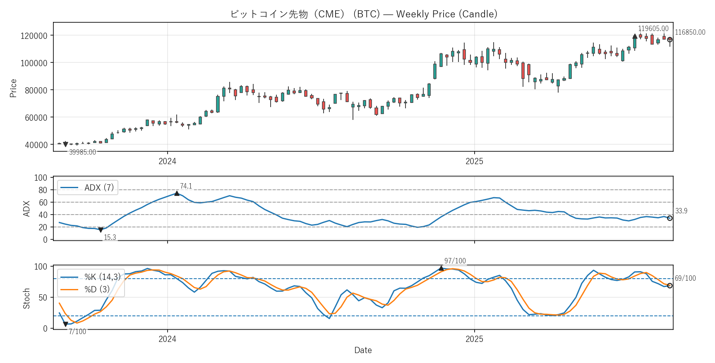The height and width of the screenshot is (363, 715).
Task: Click the Price axis label
Action: 13,88
